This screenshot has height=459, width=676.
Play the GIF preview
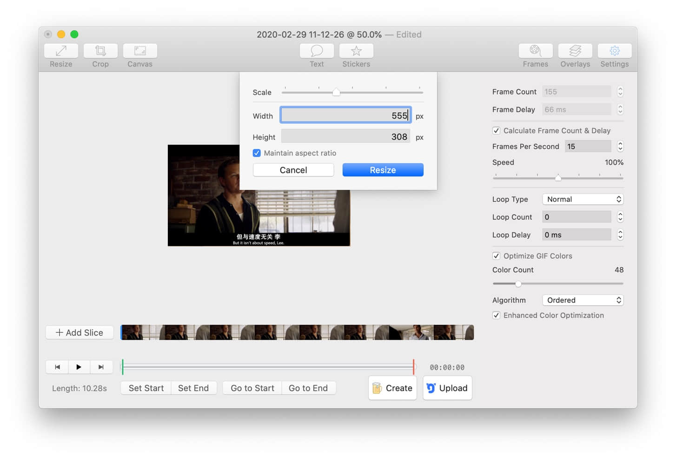pos(79,367)
